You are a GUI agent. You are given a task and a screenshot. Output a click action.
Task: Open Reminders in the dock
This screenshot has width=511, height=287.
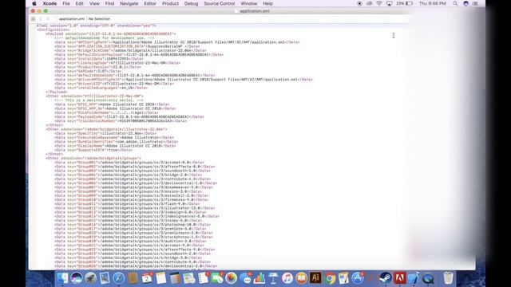[x=203, y=278]
